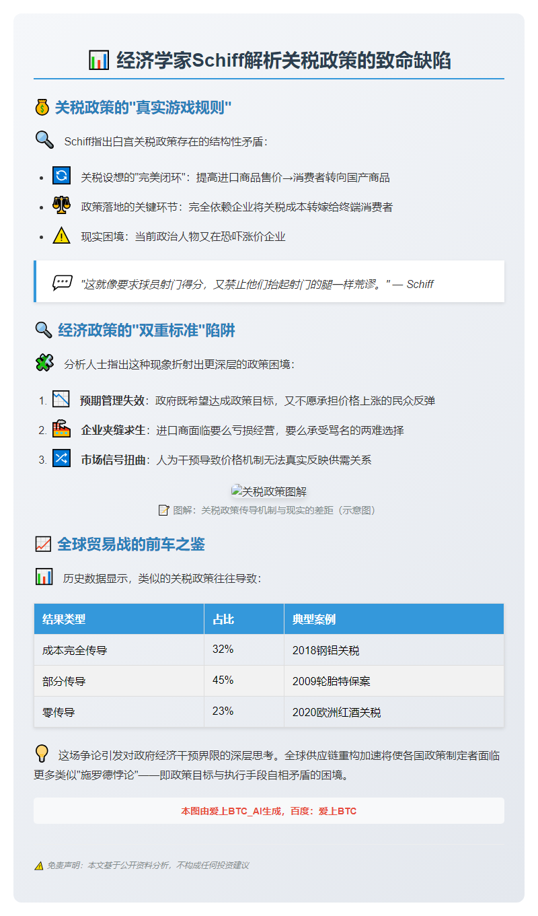
Task: Click the memo pencil icon in the figure caption
Action: point(163,510)
